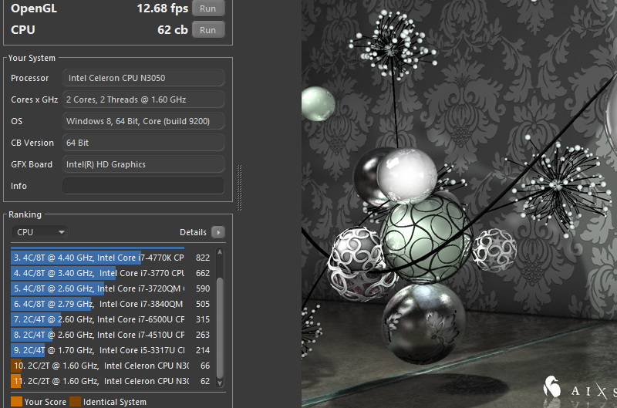
Task: Select ranking row 10 Celeron score 66
Action: [x=112, y=366]
